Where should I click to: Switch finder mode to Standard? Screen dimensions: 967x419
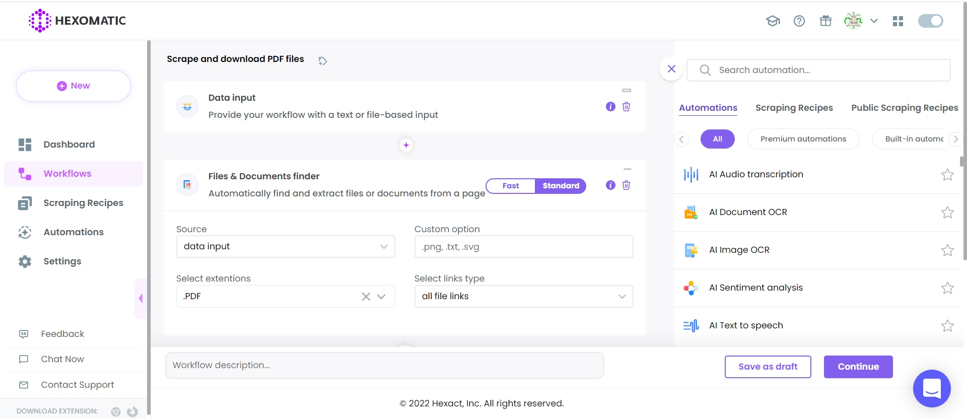[561, 186]
